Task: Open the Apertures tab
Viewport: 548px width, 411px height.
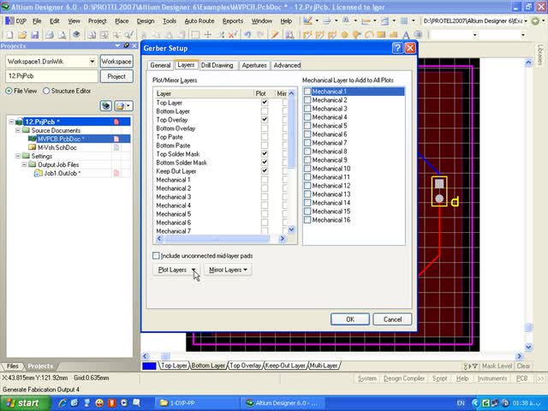Action: tap(254, 65)
